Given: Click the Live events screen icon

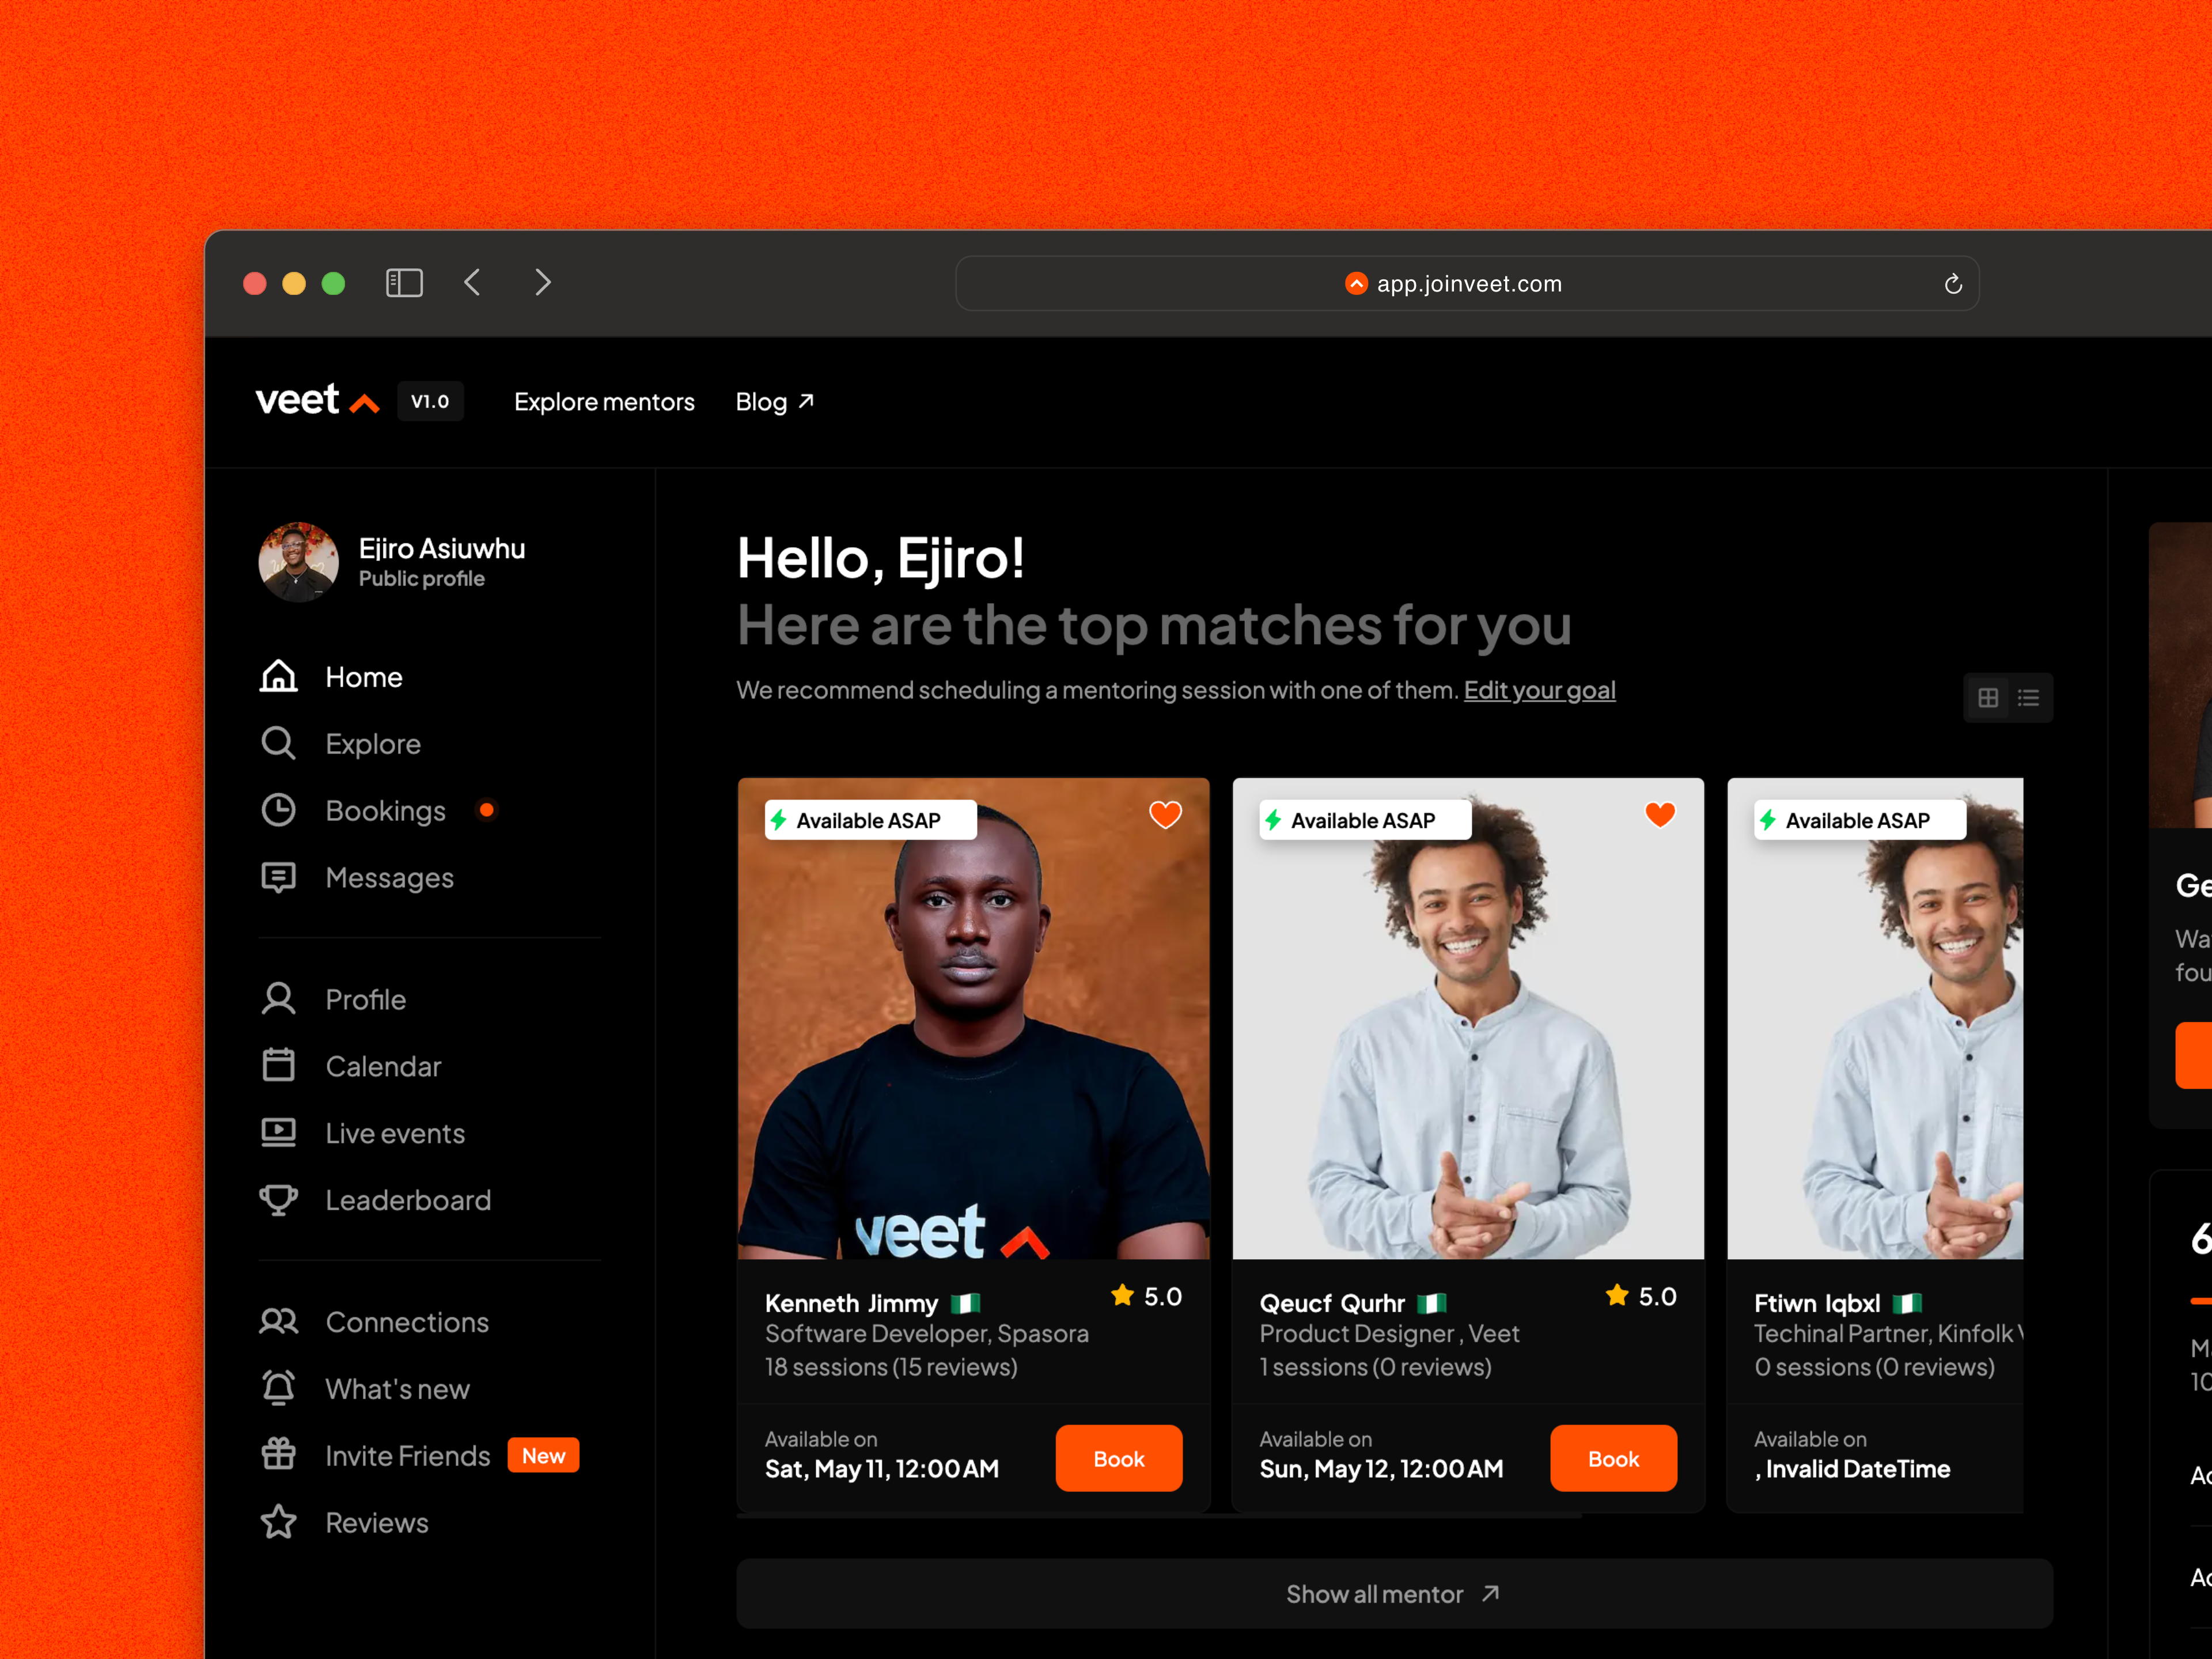Looking at the screenshot, I should [x=278, y=1133].
